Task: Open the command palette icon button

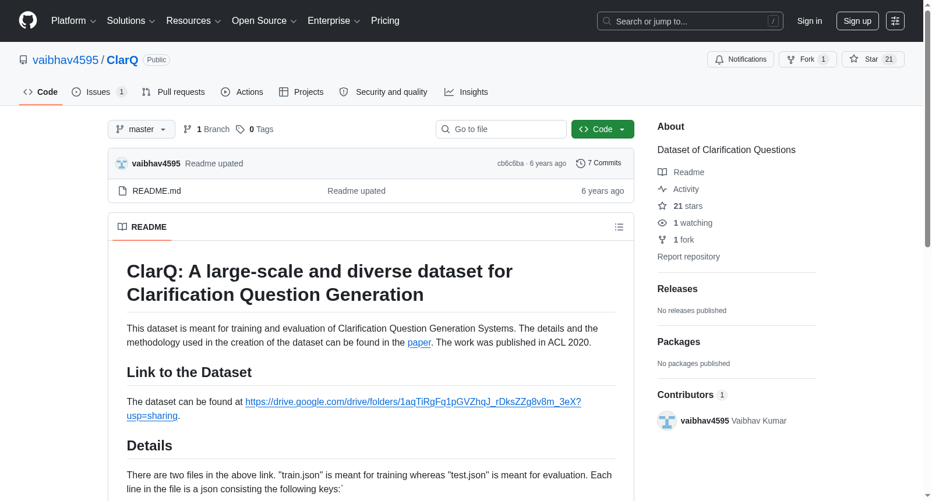Action: 895,21
